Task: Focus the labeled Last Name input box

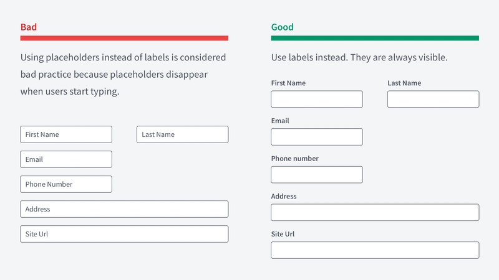Action: (433, 99)
